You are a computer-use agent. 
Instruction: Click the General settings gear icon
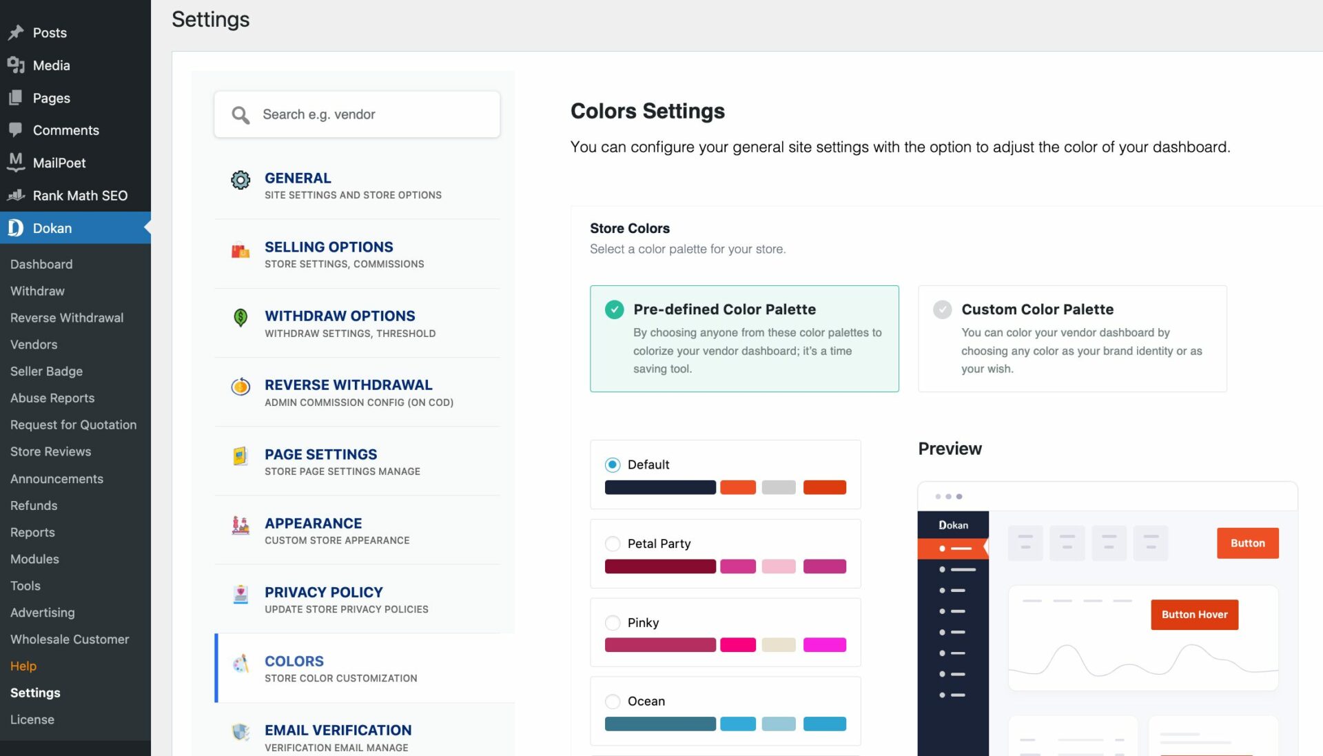(240, 180)
